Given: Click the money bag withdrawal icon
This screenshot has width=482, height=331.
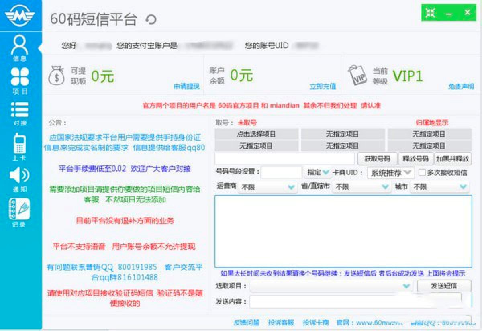Looking at the screenshot, I should coord(57,75).
